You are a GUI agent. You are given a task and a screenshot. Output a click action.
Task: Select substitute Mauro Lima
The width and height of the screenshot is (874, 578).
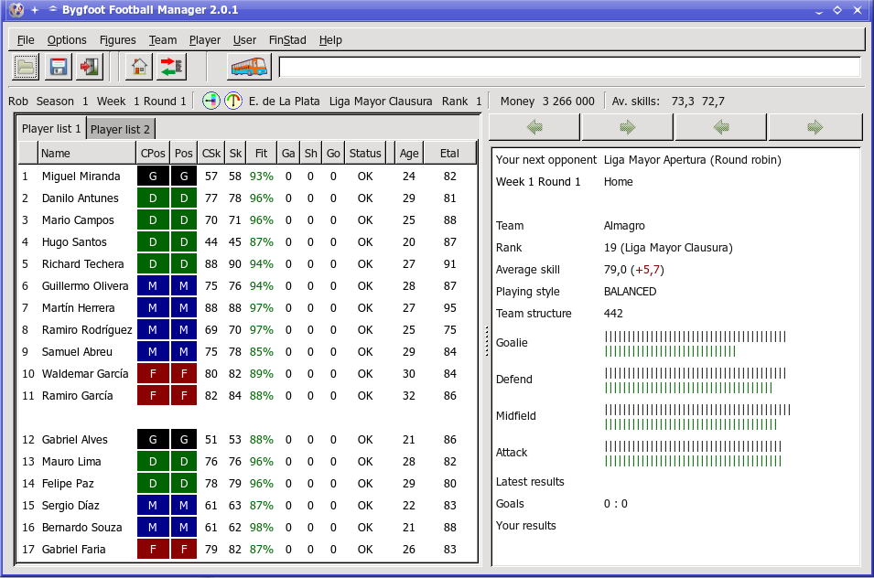(248, 462)
